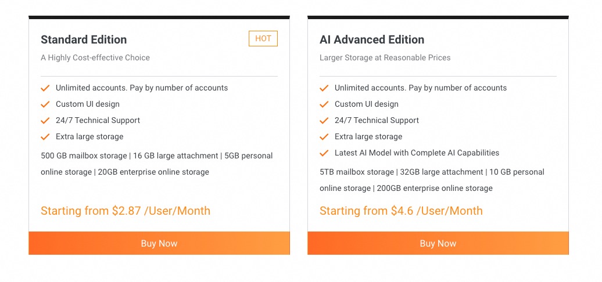Click AI Advanced Edition's Unlimited accounts checkmark
The width and height of the screenshot is (602, 282).
click(x=324, y=88)
